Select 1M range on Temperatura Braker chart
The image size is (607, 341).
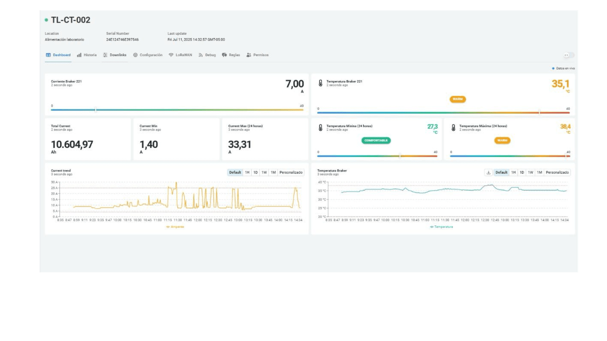click(x=540, y=172)
